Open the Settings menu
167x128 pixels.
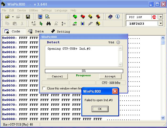coord(47,10)
